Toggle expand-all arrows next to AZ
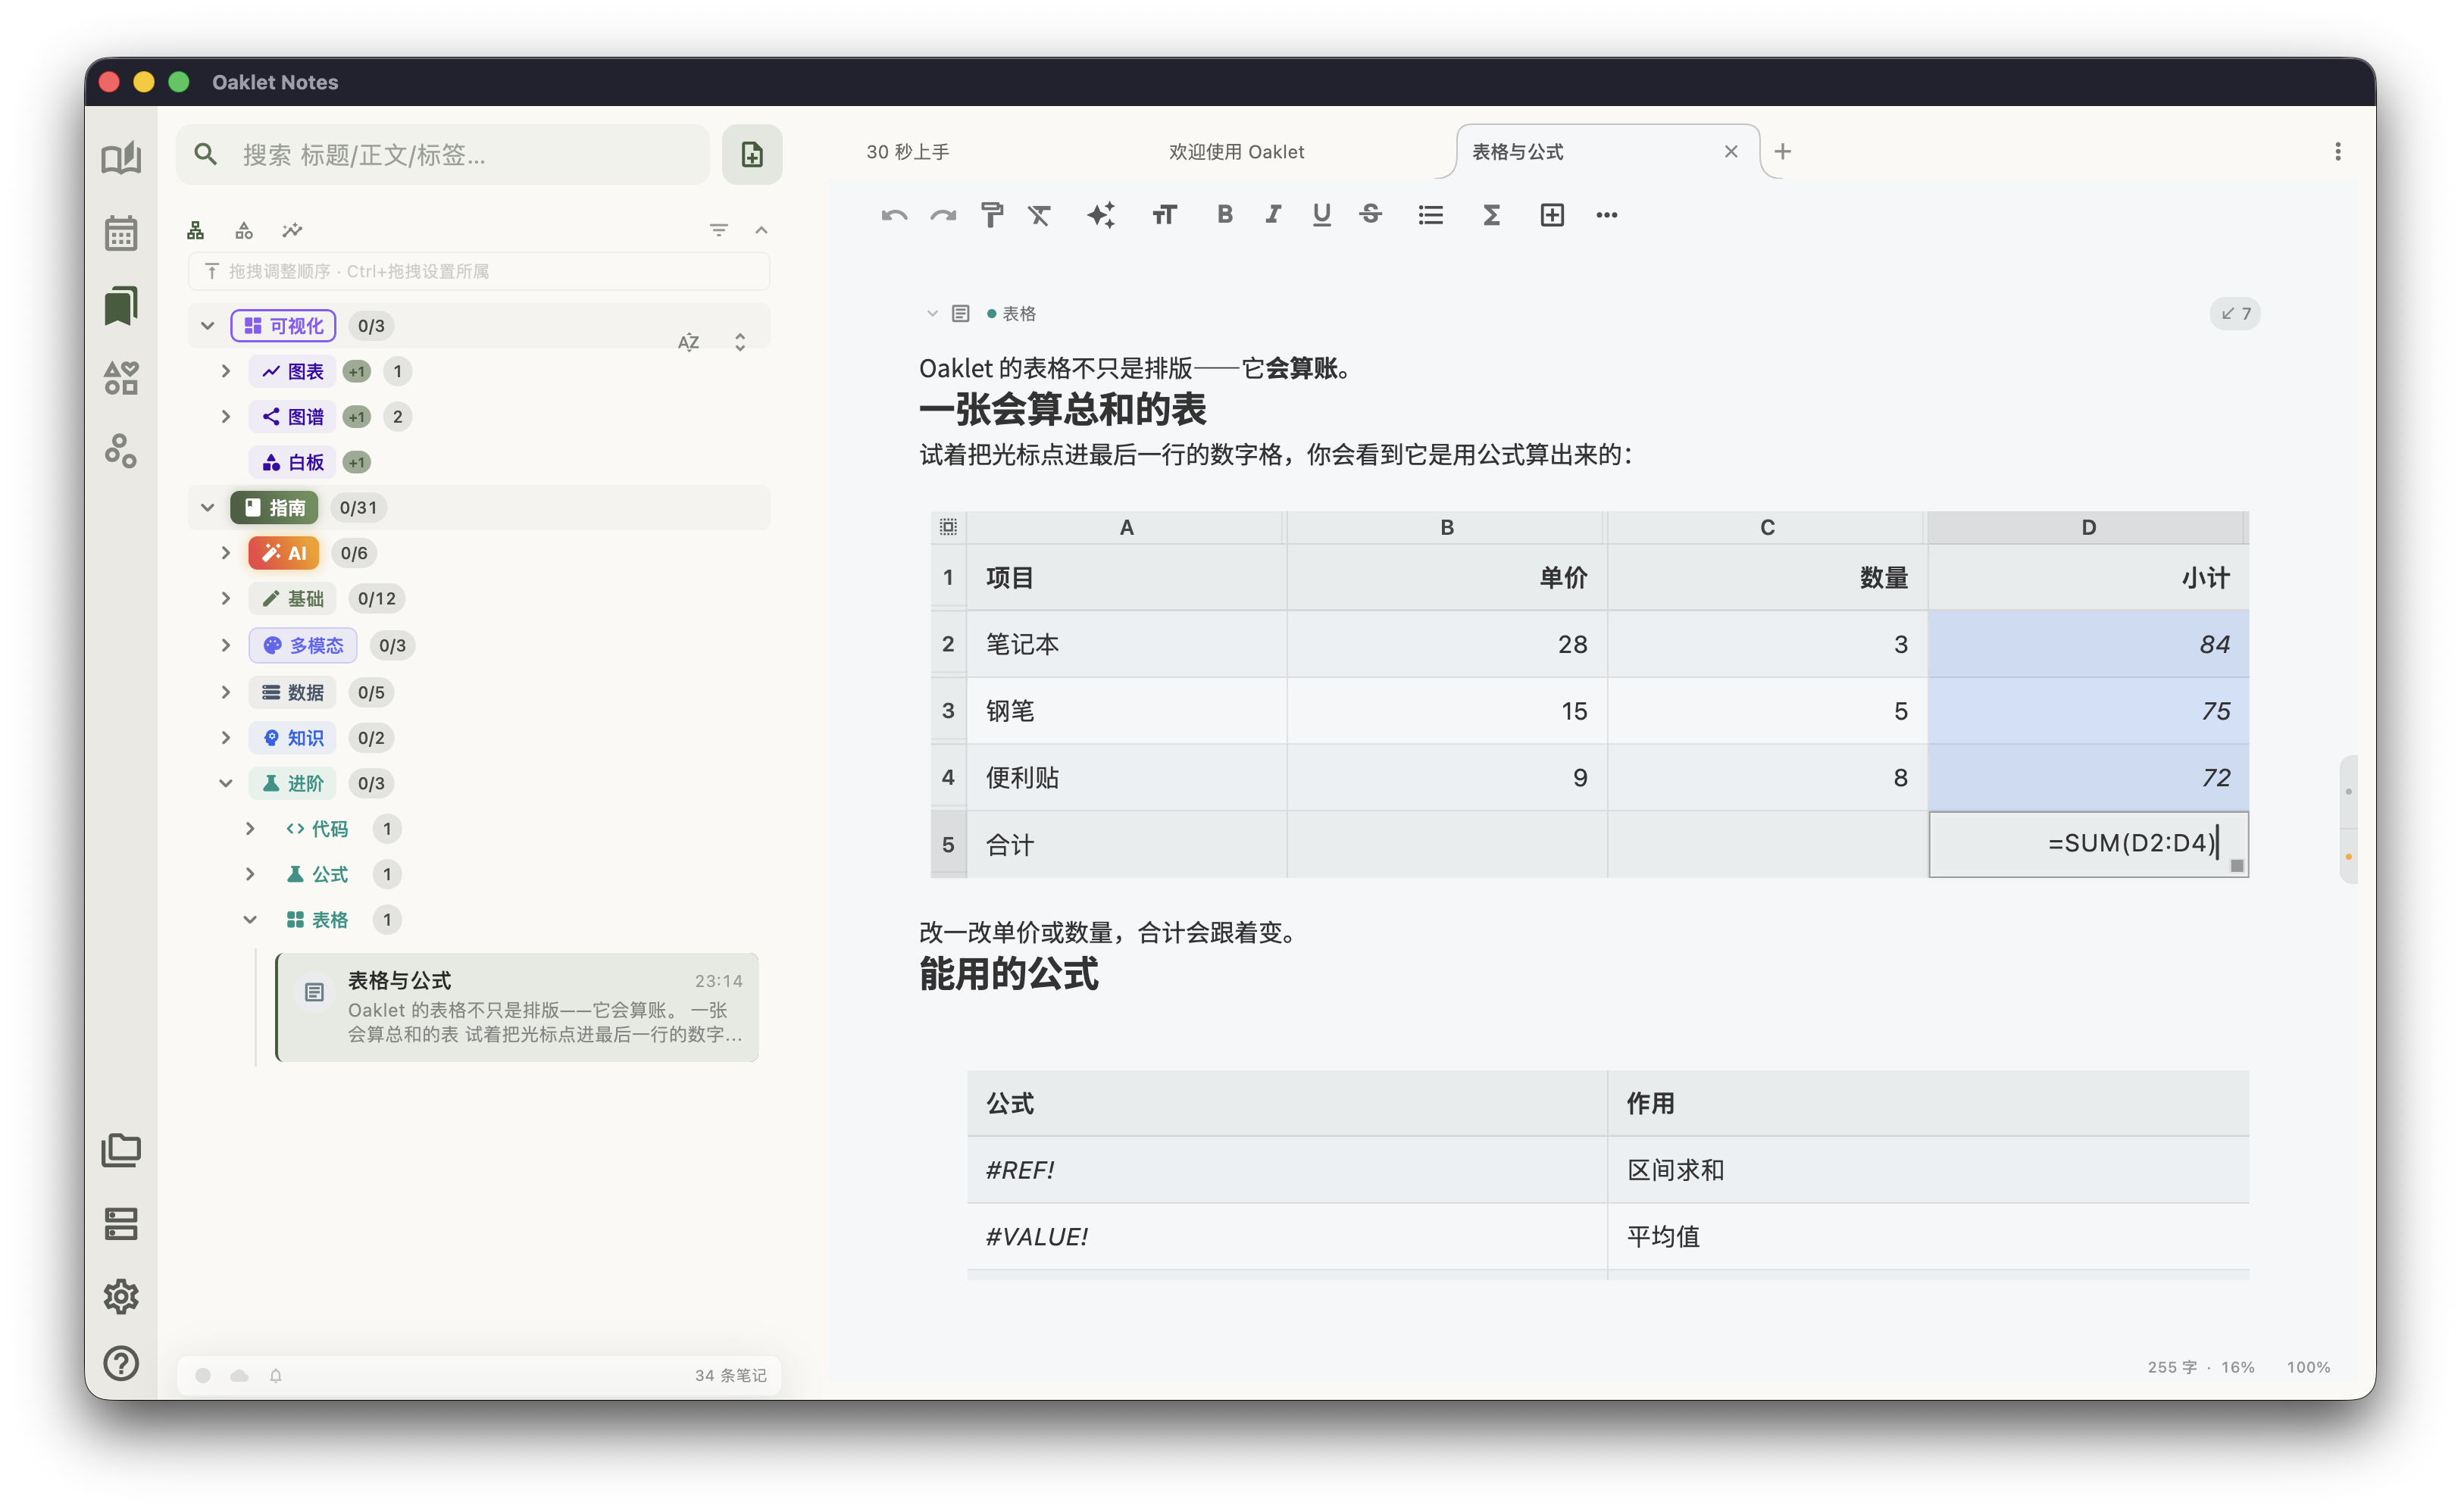The width and height of the screenshot is (2461, 1512). tap(740, 342)
